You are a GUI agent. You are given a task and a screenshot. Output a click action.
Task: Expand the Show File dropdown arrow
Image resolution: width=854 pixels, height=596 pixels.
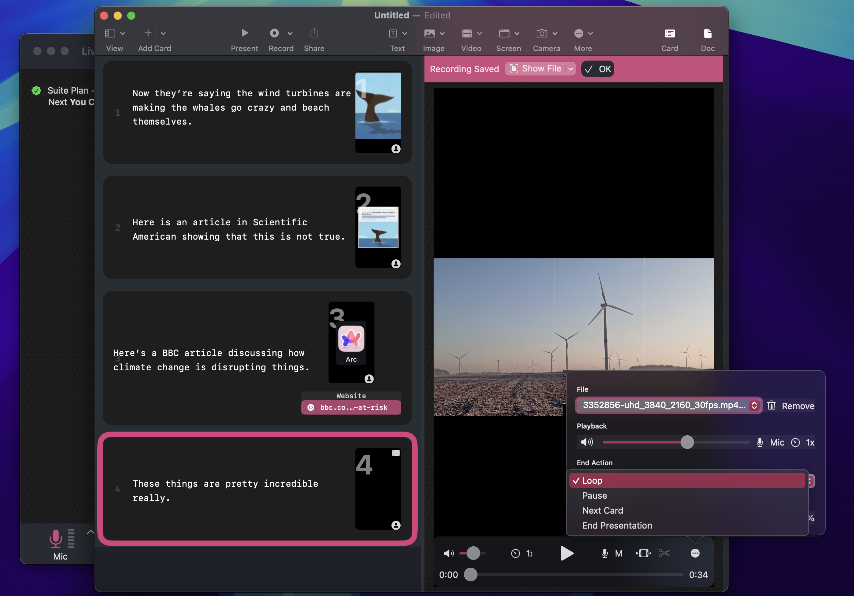point(570,69)
